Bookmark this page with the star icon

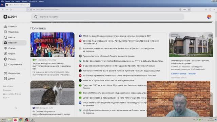(189, 9)
